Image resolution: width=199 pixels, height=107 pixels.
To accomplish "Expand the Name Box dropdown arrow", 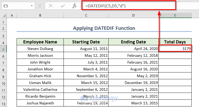I will [32, 5].
